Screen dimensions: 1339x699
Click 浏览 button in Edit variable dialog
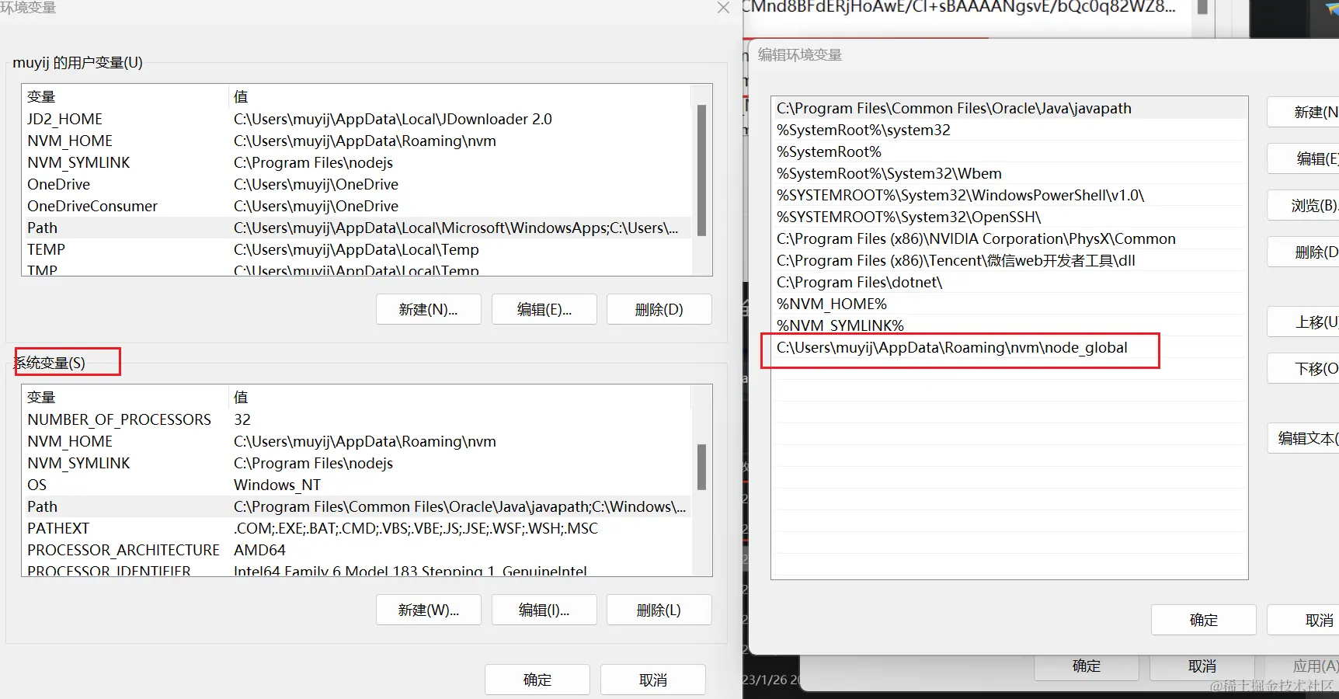click(x=1303, y=205)
